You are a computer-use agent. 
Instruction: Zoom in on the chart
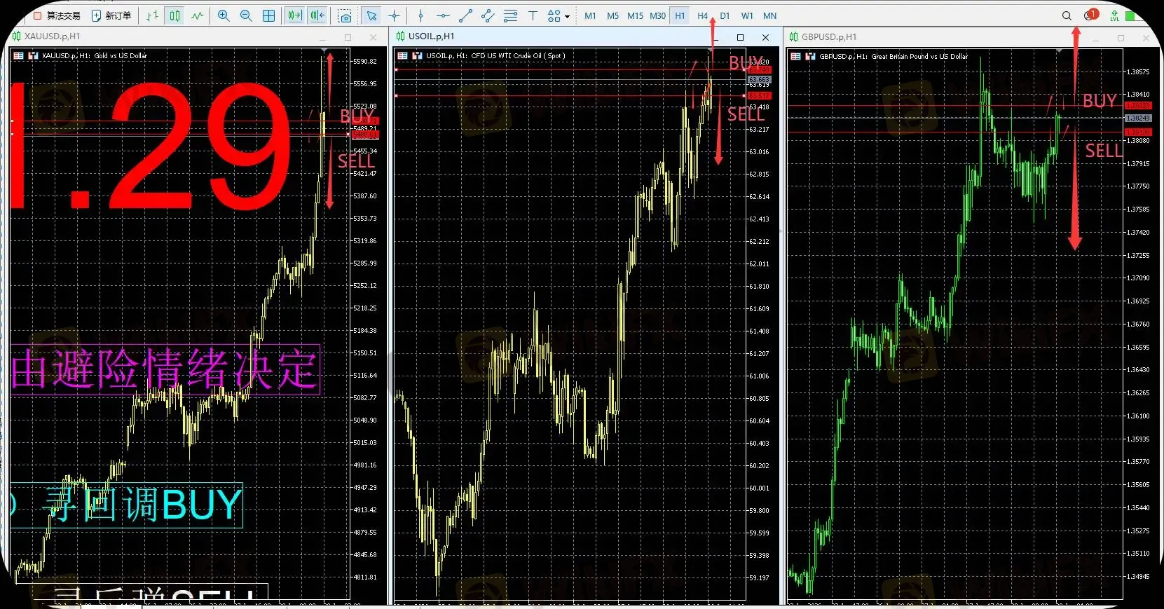tap(224, 15)
